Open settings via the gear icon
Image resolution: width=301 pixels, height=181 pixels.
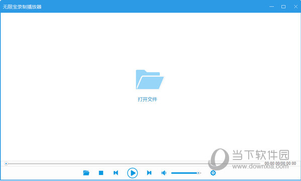tap(213, 173)
